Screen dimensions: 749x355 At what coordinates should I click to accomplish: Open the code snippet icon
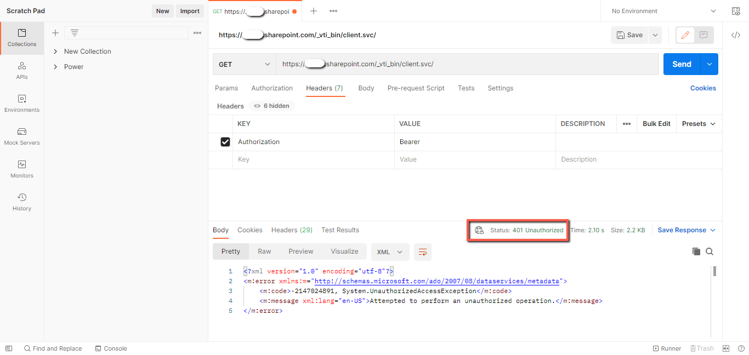(x=736, y=35)
